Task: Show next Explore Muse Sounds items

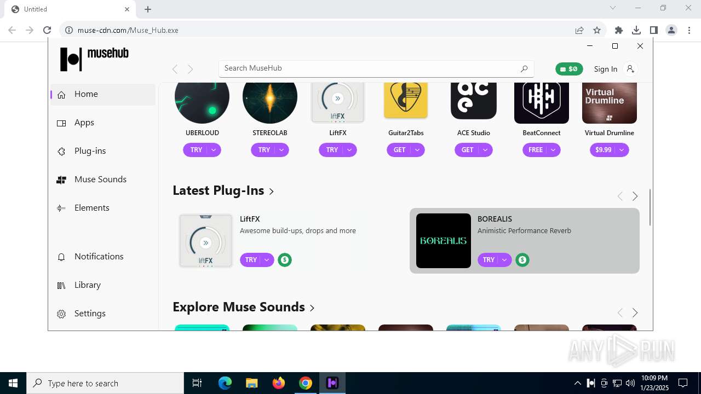Action: pyautogui.click(x=635, y=312)
